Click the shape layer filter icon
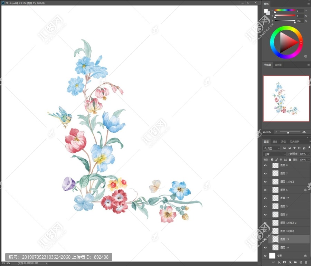311x266 pixels. click(299, 148)
